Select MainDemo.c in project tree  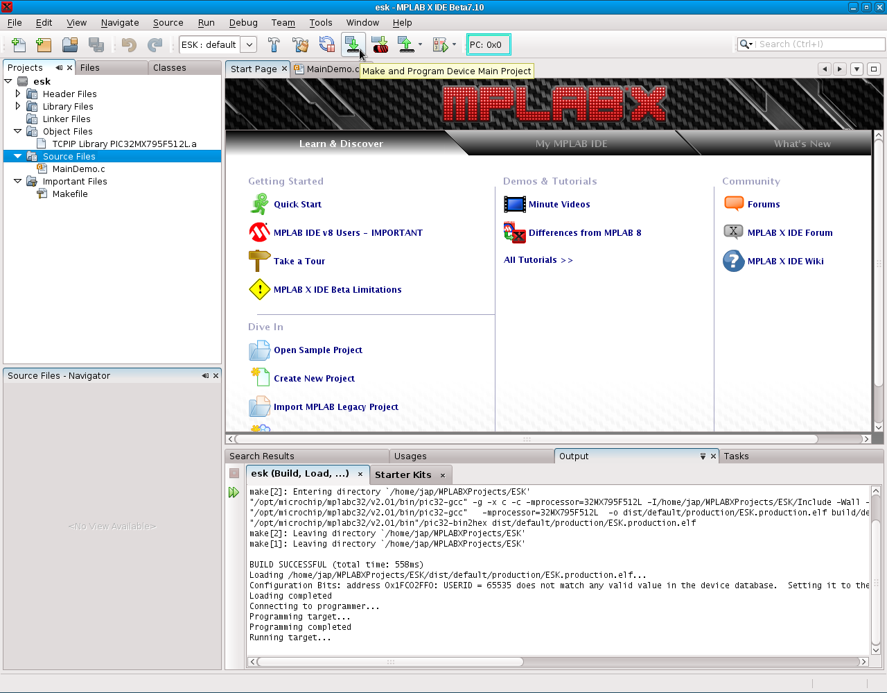(78, 169)
